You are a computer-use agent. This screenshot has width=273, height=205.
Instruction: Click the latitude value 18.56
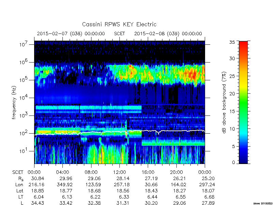tap(123, 191)
